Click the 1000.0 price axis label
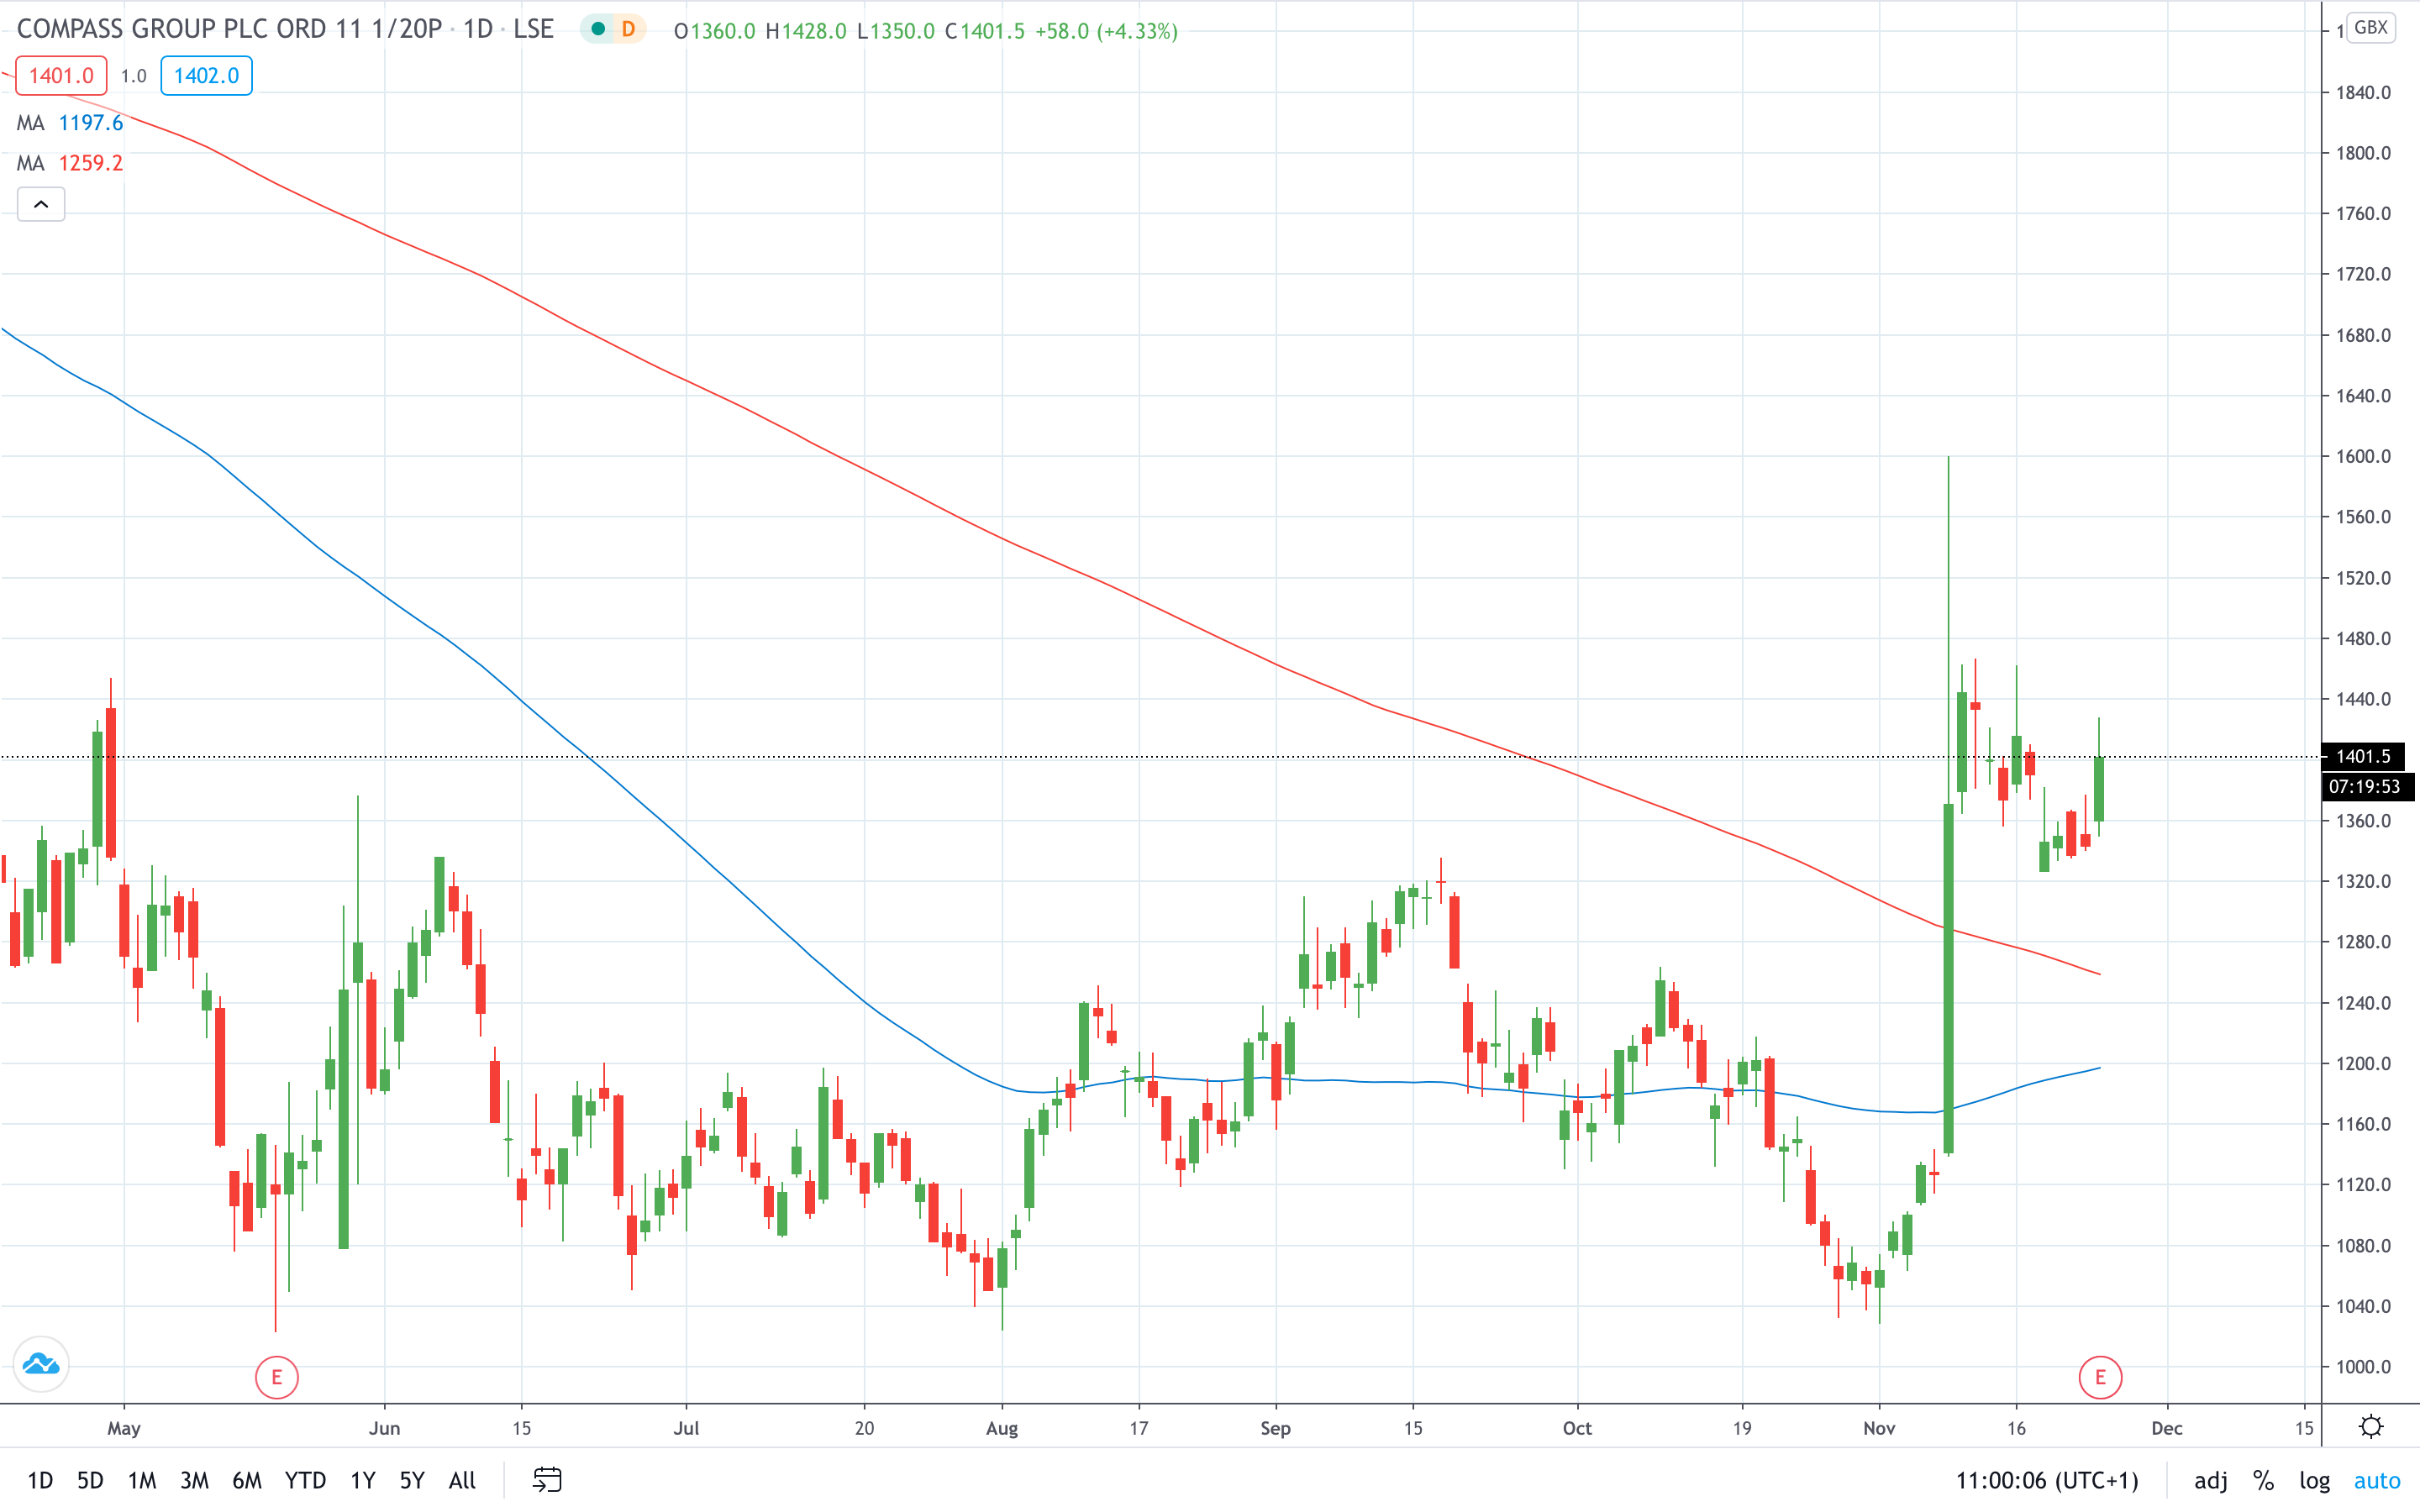The image size is (2420, 1512). (2363, 1366)
